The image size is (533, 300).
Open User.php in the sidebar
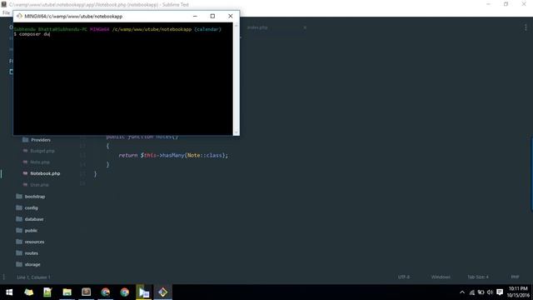(39, 185)
